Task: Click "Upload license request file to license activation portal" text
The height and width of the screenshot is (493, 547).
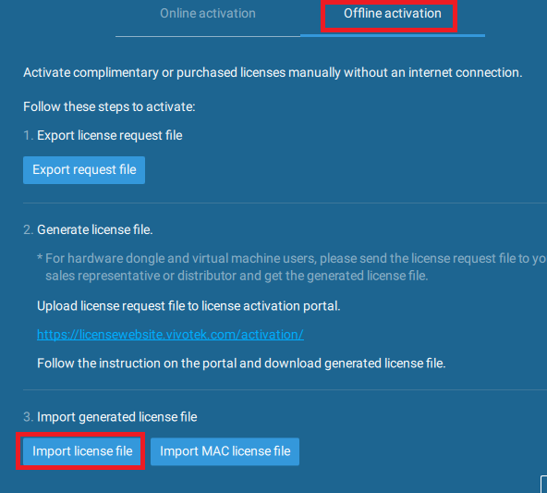Action: 188,306
